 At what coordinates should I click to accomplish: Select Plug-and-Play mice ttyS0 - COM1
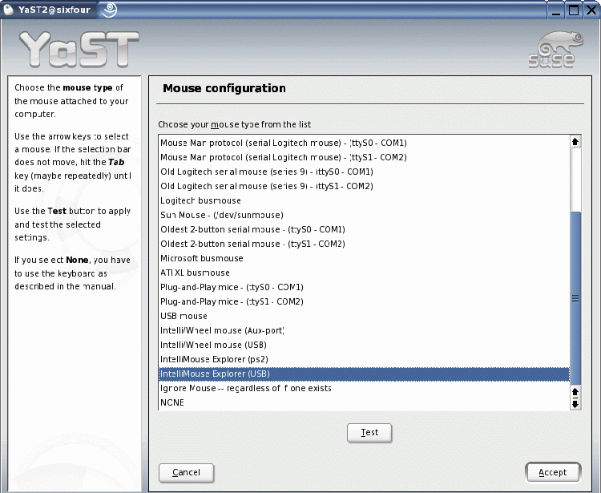pos(364,288)
